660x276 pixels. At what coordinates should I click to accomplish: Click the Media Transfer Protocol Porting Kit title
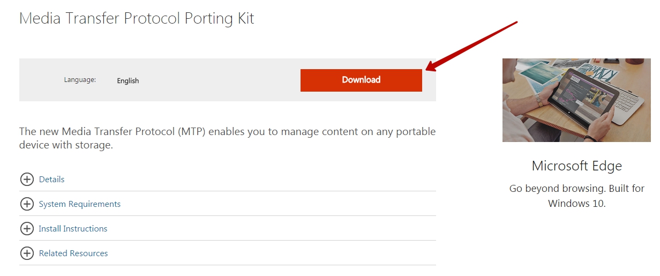pos(137,19)
